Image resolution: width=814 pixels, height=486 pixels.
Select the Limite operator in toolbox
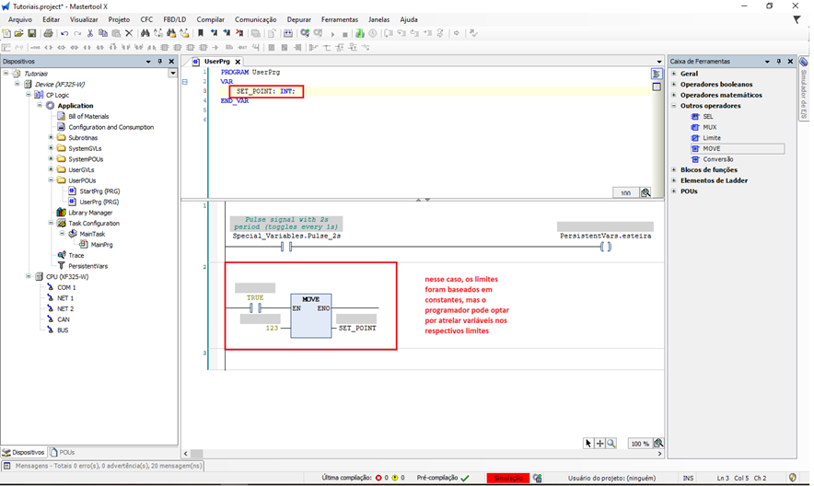(712, 138)
